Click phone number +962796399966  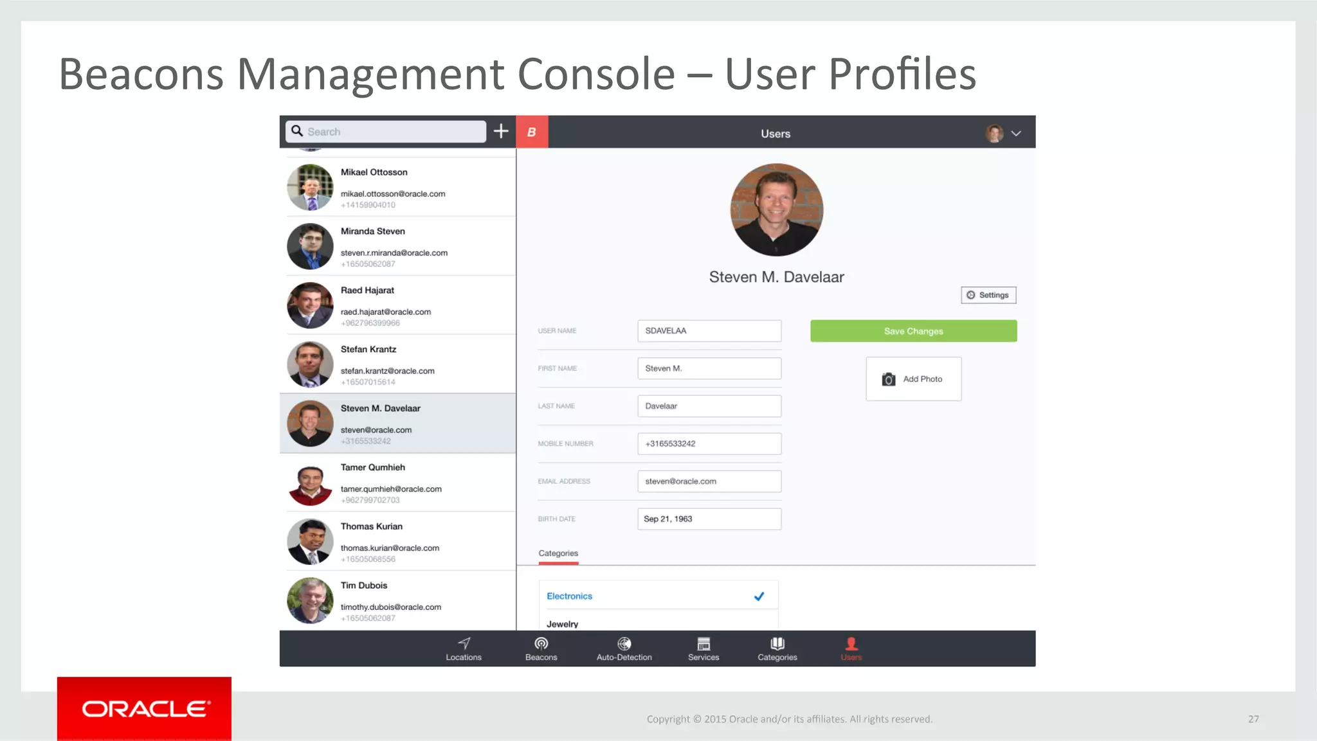click(370, 323)
